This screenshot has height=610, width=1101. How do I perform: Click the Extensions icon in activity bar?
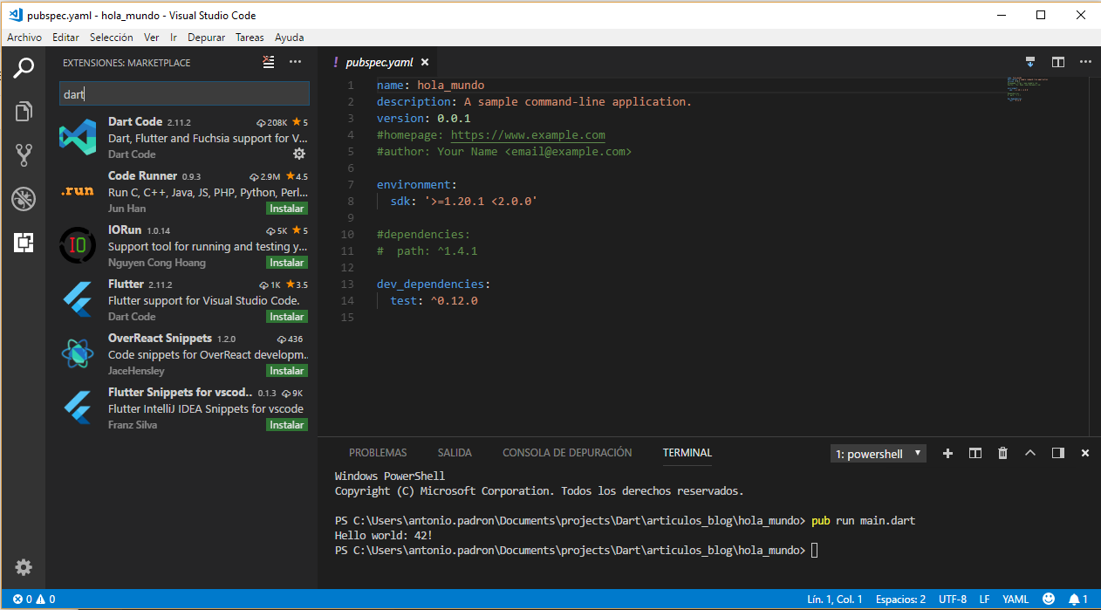coord(24,243)
